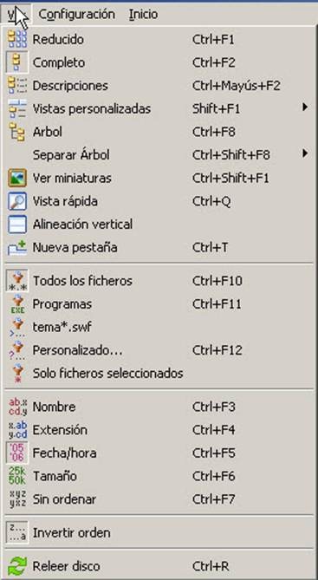The image size is (318, 580).
Task: Click the Tamaño 25k/50k sort icon
Action: point(17,476)
